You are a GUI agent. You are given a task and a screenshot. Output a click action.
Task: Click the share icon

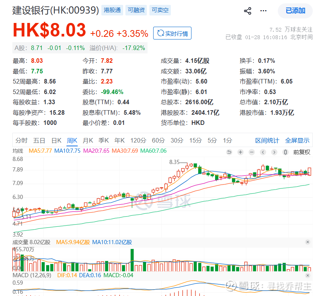pos(247,11)
